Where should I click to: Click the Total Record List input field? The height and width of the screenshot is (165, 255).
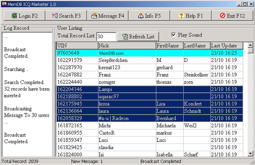pos(106,36)
